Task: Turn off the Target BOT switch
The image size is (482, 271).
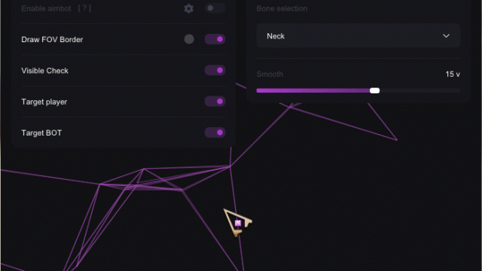Action: click(215, 132)
